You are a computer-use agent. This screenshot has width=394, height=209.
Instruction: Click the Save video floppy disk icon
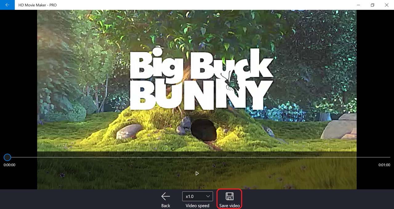coord(229,196)
